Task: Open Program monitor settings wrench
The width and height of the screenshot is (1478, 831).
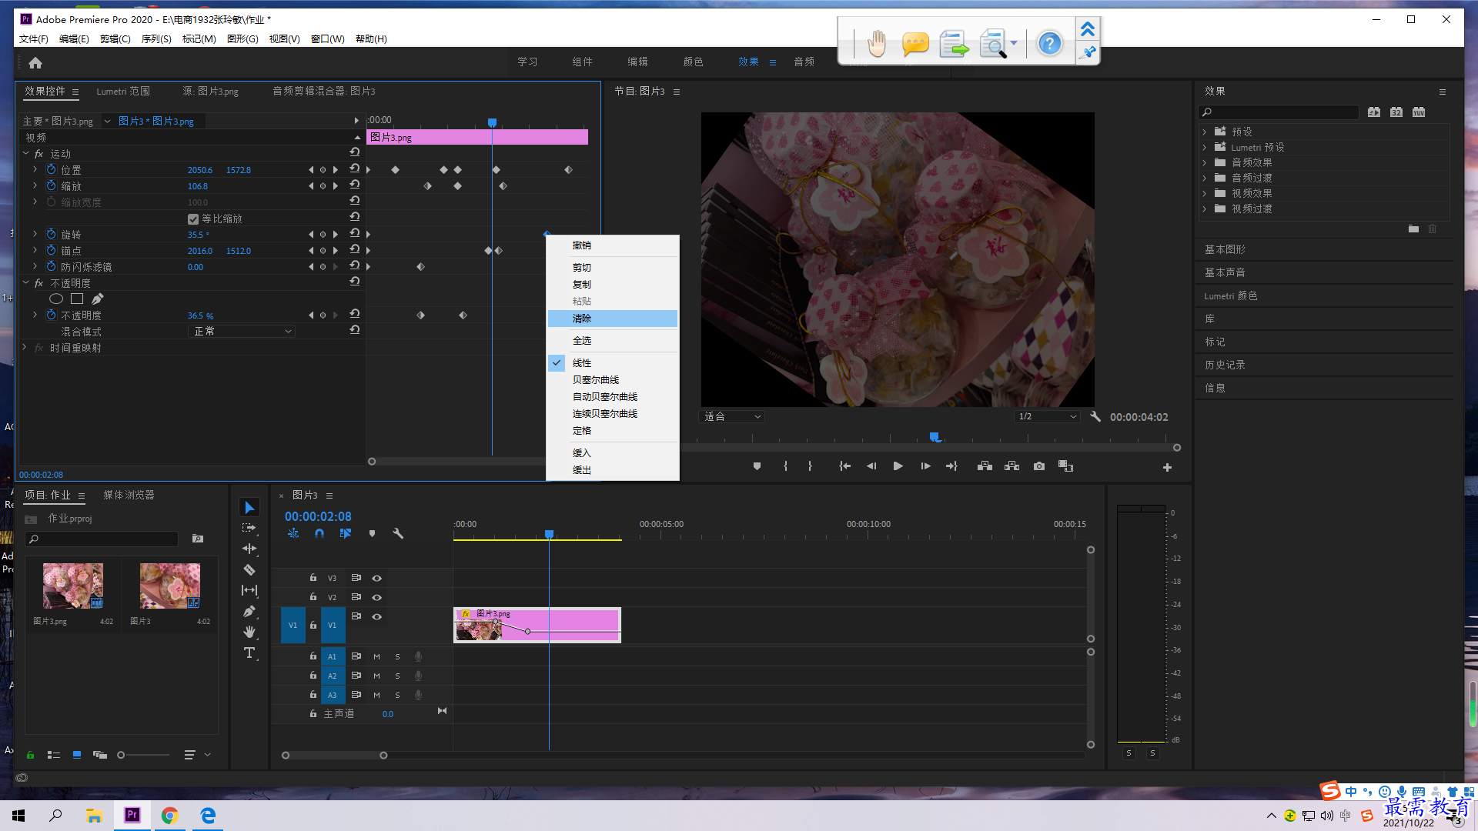Action: click(1095, 416)
